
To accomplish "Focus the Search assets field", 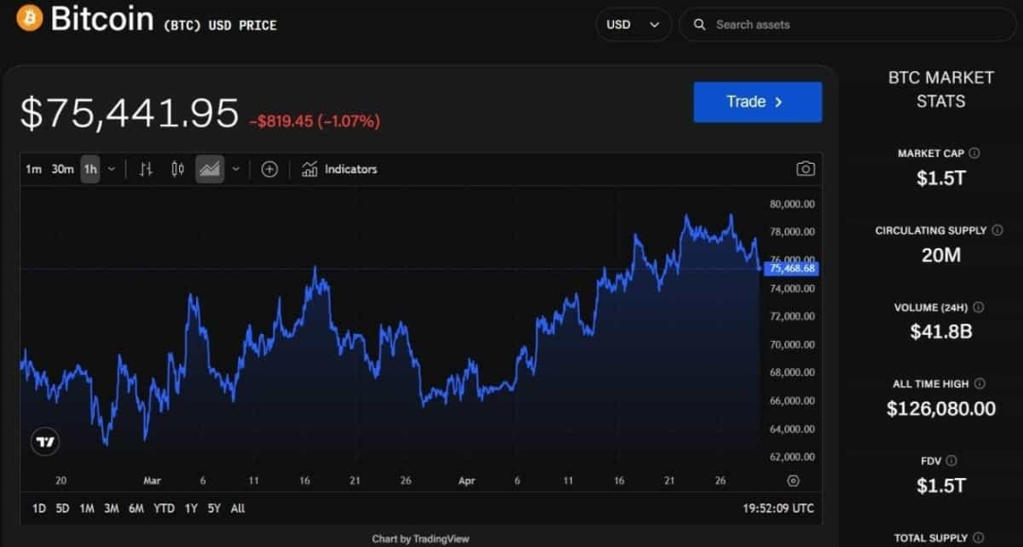I will click(x=848, y=25).
